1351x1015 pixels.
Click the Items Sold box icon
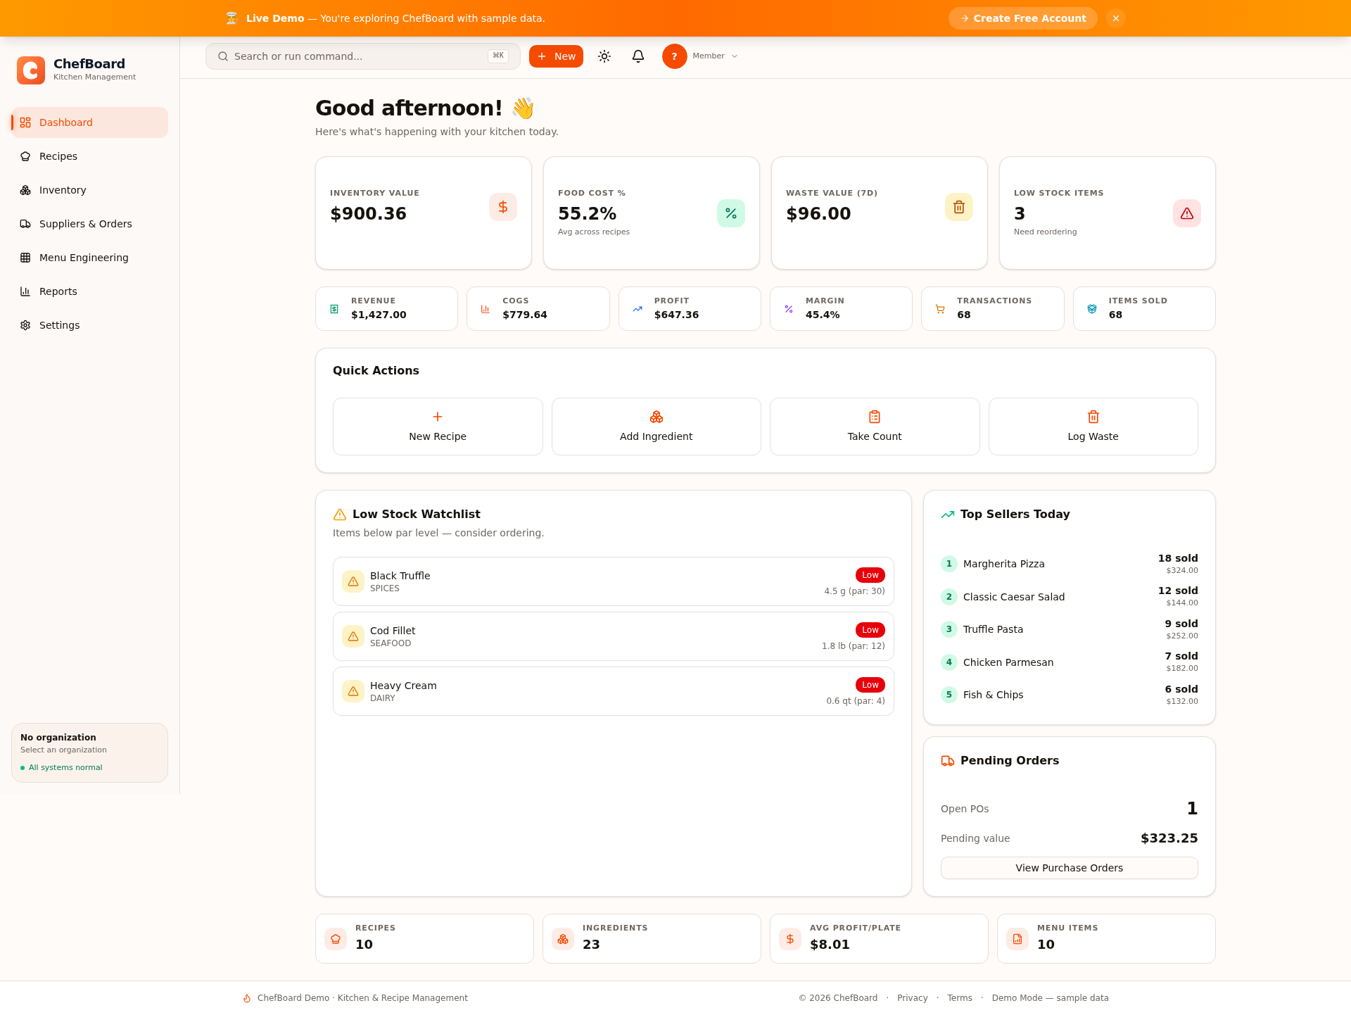pyautogui.click(x=1092, y=309)
